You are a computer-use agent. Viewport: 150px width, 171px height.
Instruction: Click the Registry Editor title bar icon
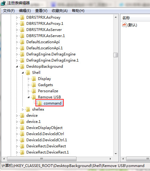point(3,3)
